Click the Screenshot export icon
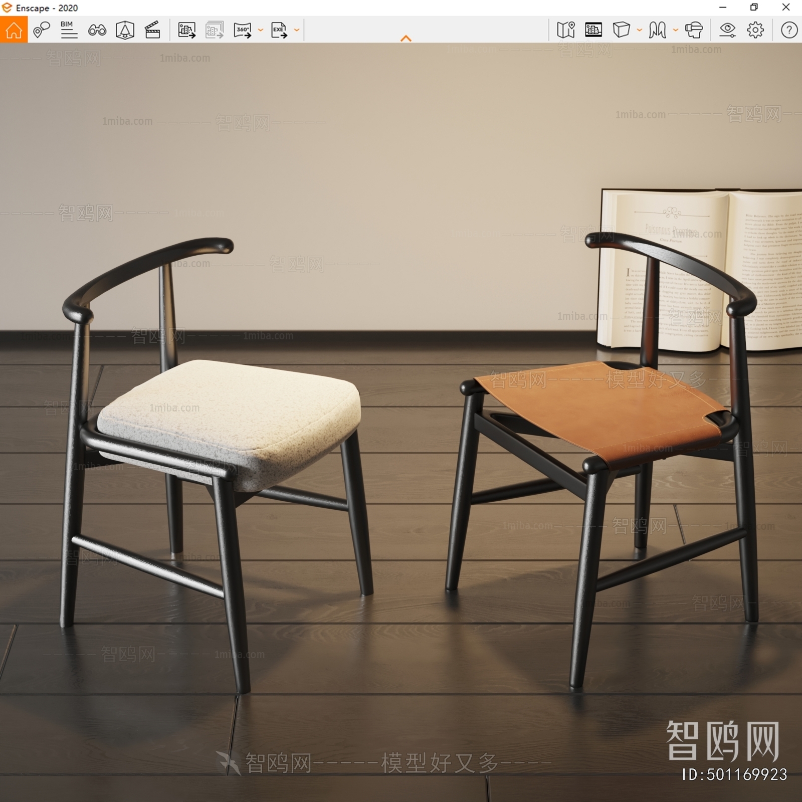 pos(187,30)
